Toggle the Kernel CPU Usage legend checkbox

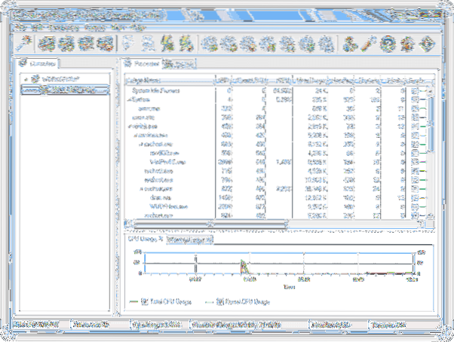(x=221, y=301)
